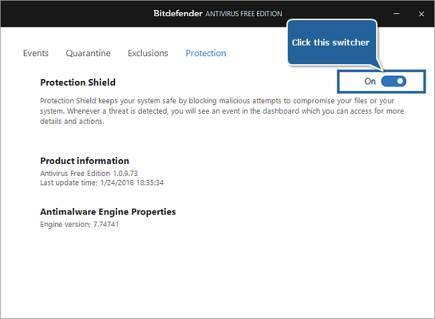
Task: Turn off the Protection Shield switch
Action: tap(394, 81)
